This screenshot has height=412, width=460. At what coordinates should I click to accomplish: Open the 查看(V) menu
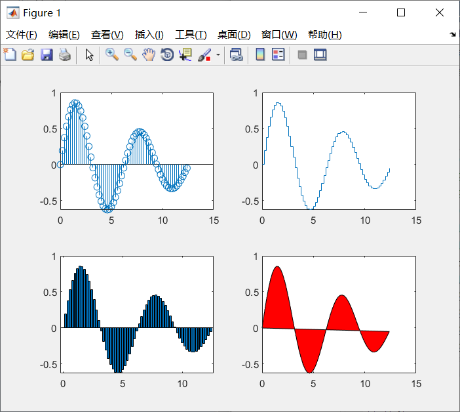tap(107, 35)
